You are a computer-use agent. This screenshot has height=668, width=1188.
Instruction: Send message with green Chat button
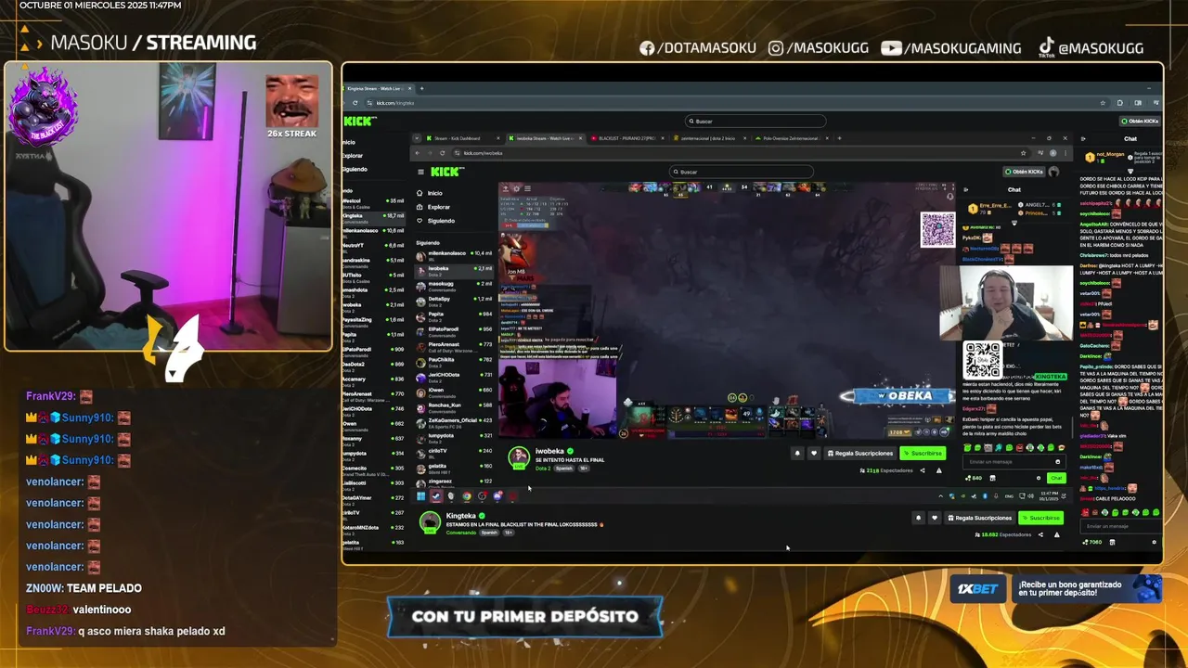point(1056,478)
